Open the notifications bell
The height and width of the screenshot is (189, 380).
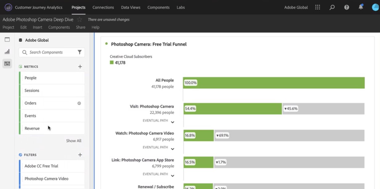tap(361, 7)
